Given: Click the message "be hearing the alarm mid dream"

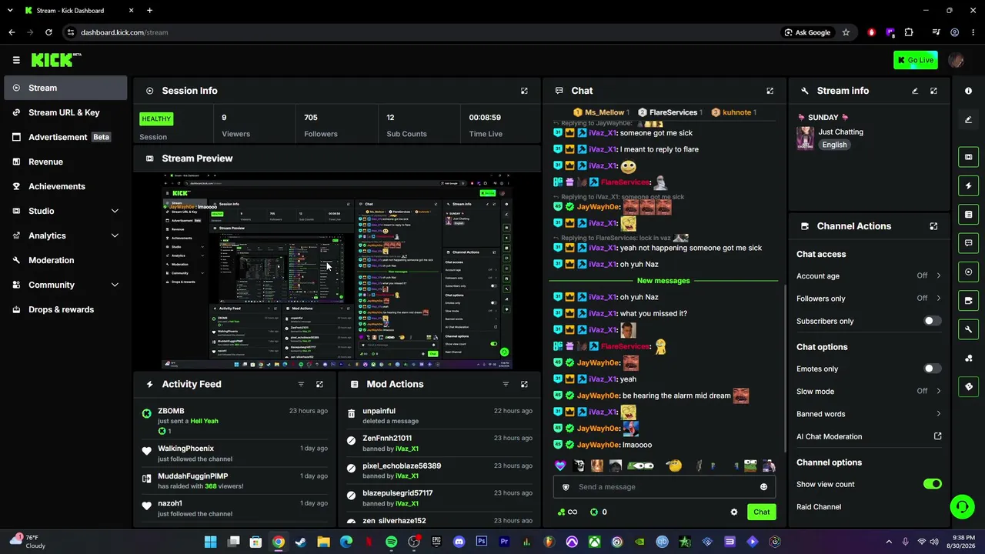Looking at the screenshot, I should point(676,395).
